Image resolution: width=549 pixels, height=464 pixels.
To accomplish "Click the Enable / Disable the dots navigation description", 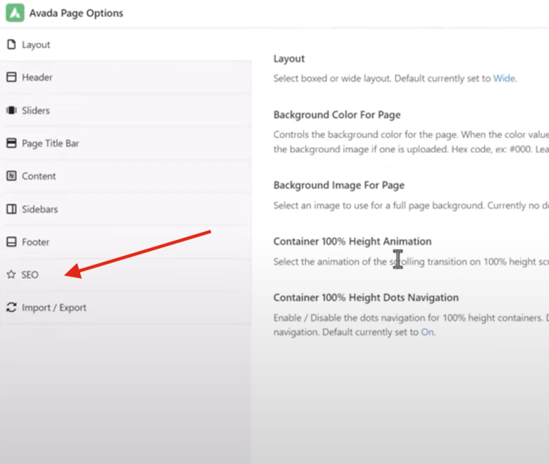I will click(411, 325).
